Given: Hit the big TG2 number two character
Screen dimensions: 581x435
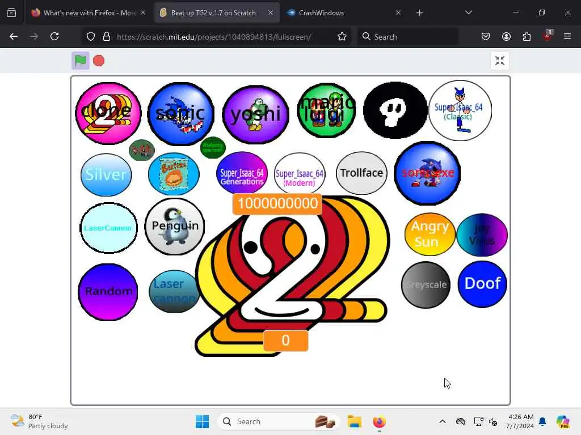Looking at the screenshot, I should [292, 276].
